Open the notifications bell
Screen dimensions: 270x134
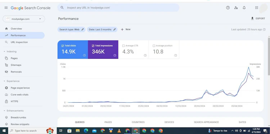[244, 8]
